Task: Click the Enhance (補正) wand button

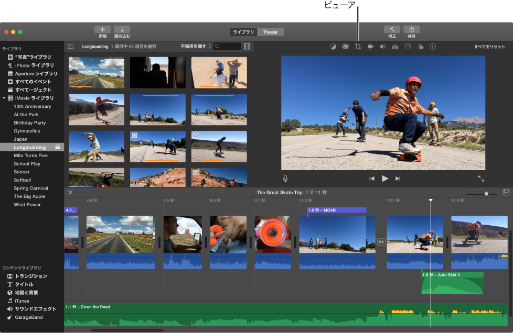Action: [x=392, y=29]
